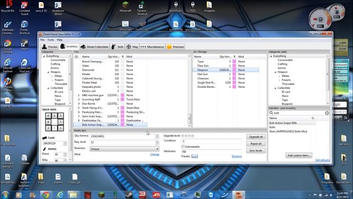Open Minecraft desktop shortcut

click(x=125, y=7)
